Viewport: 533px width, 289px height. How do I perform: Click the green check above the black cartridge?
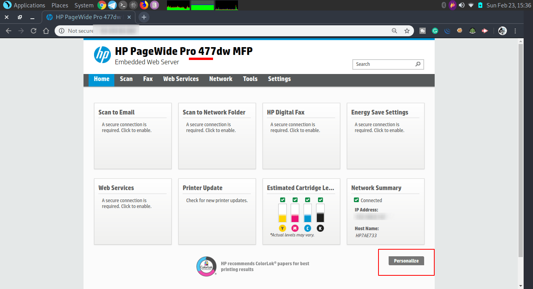click(320, 200)
